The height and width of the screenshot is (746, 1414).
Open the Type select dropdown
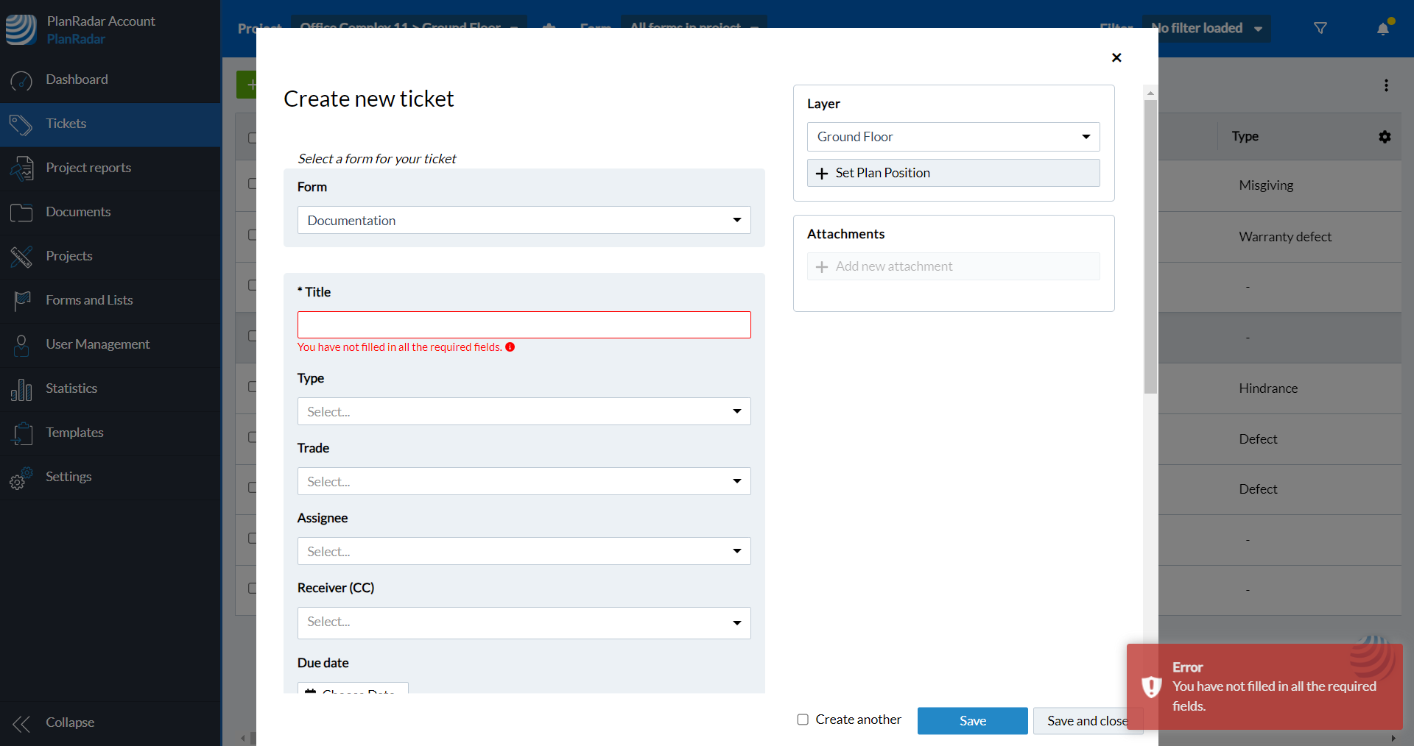(524, 411)
